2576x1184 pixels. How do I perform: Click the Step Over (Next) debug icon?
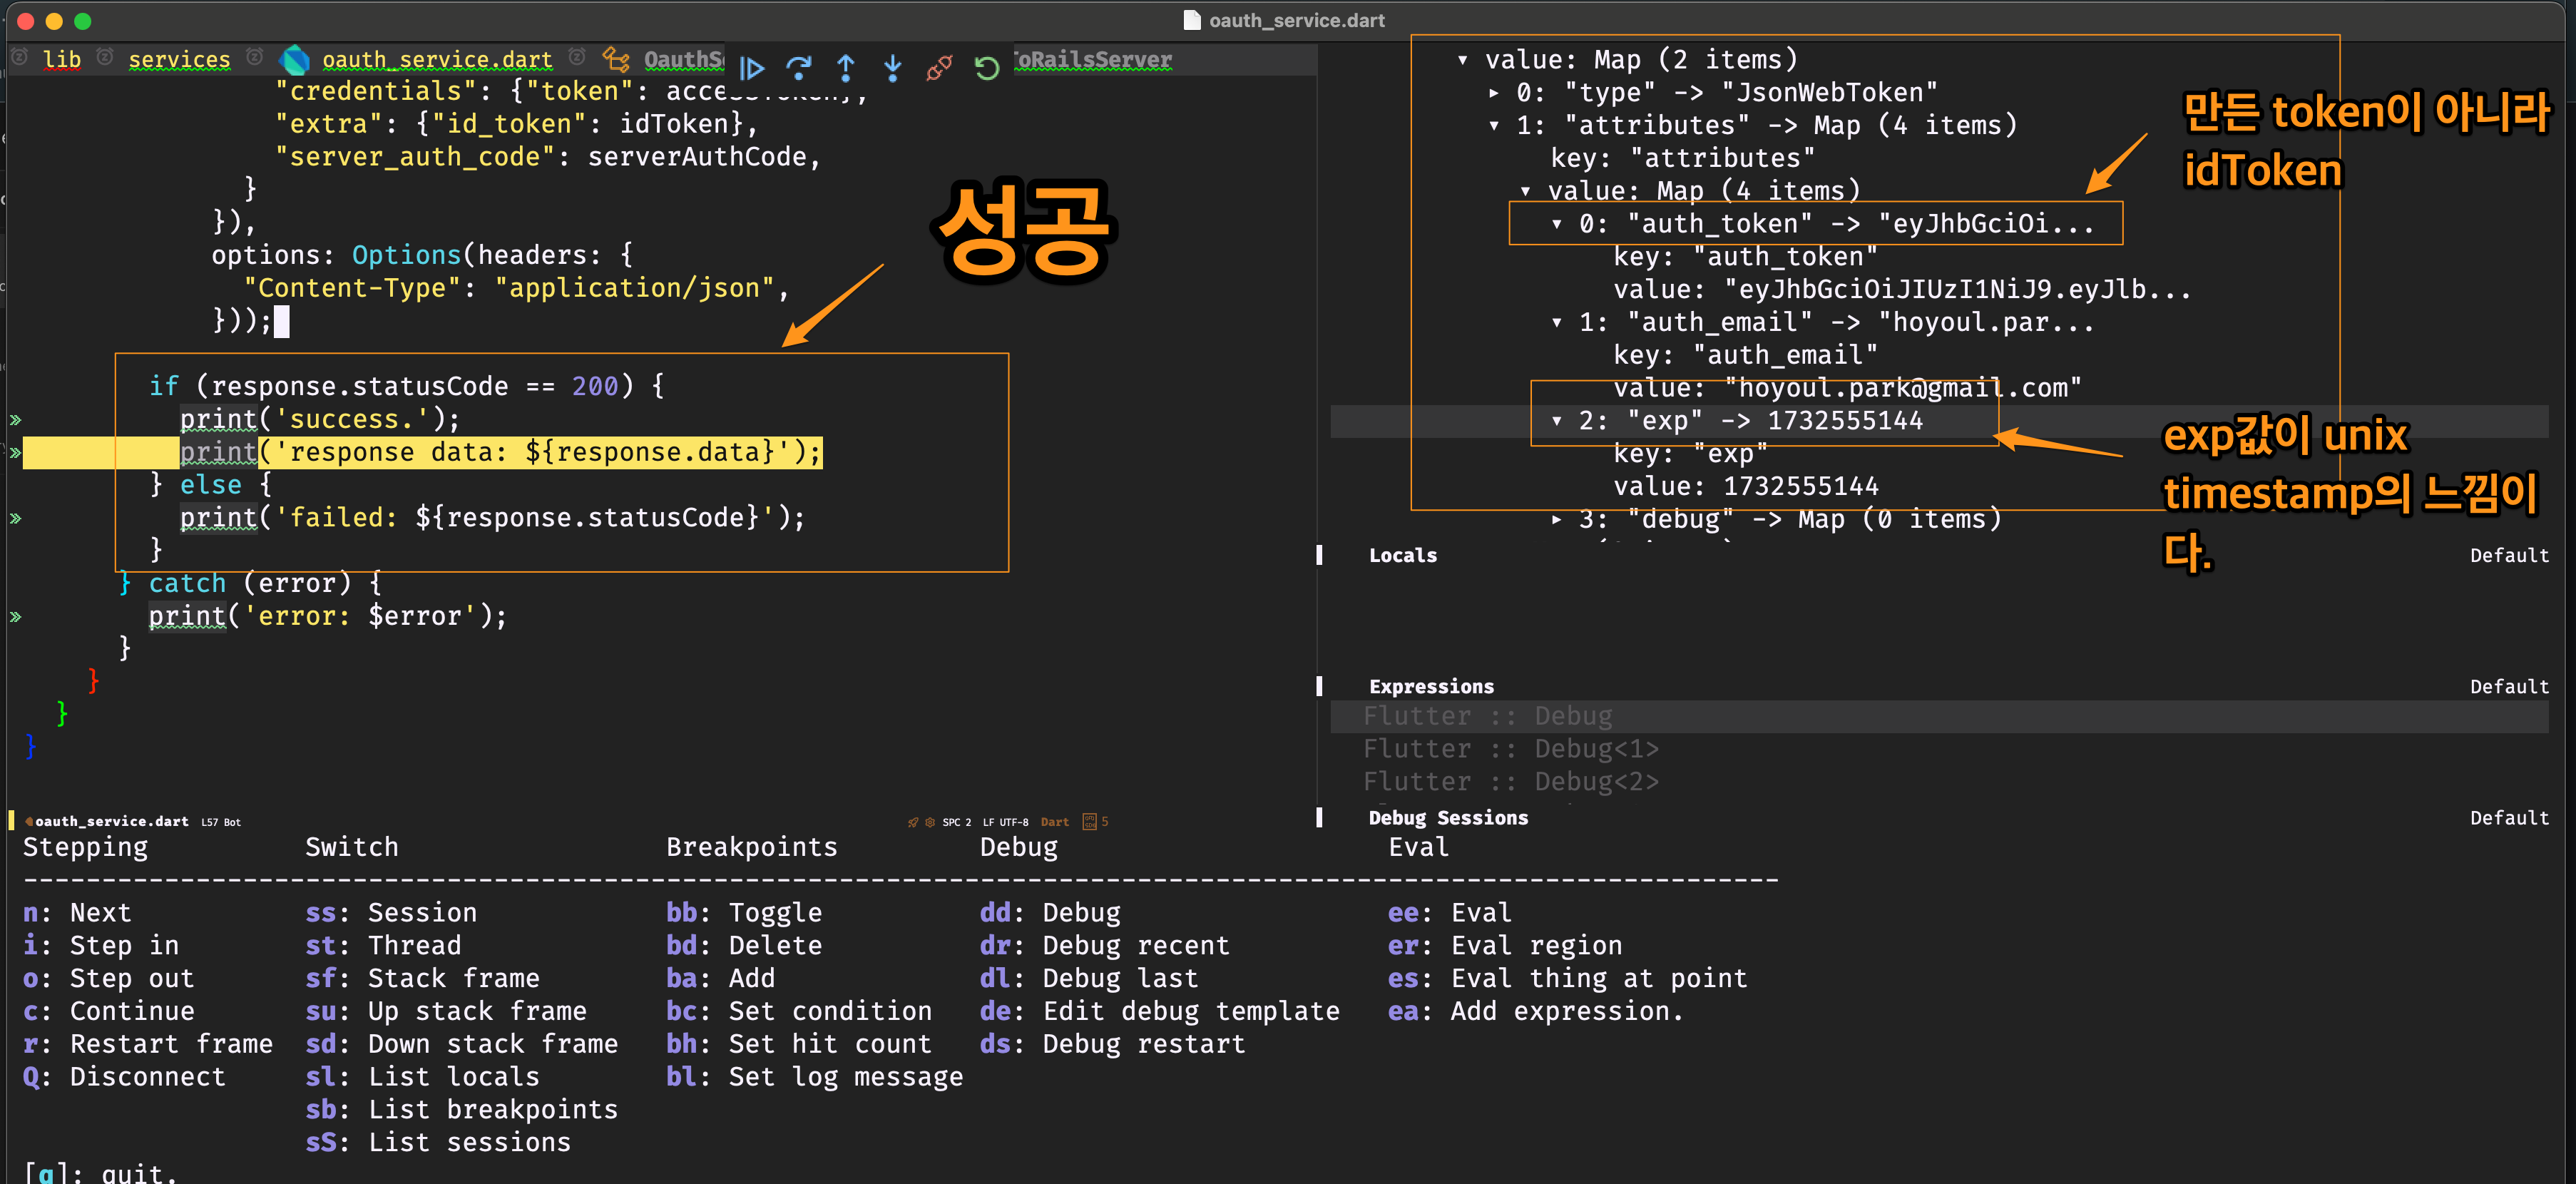click(x=798, y=68)
